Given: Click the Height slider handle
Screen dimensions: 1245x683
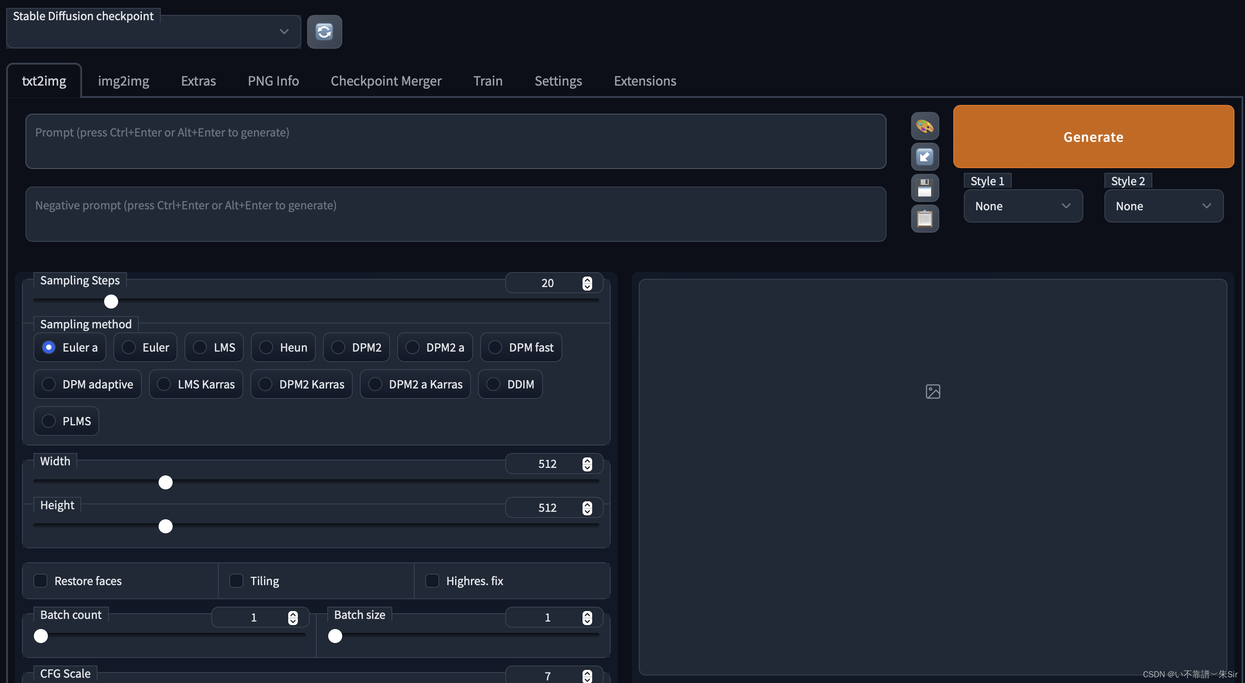Looking at the screenshot, I should click(165, 526).
